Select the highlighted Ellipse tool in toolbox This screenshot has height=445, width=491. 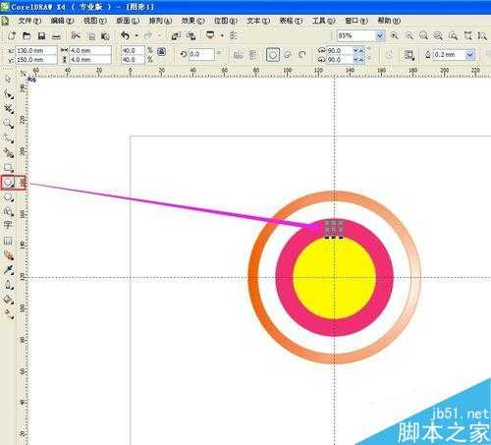point(9,183)
